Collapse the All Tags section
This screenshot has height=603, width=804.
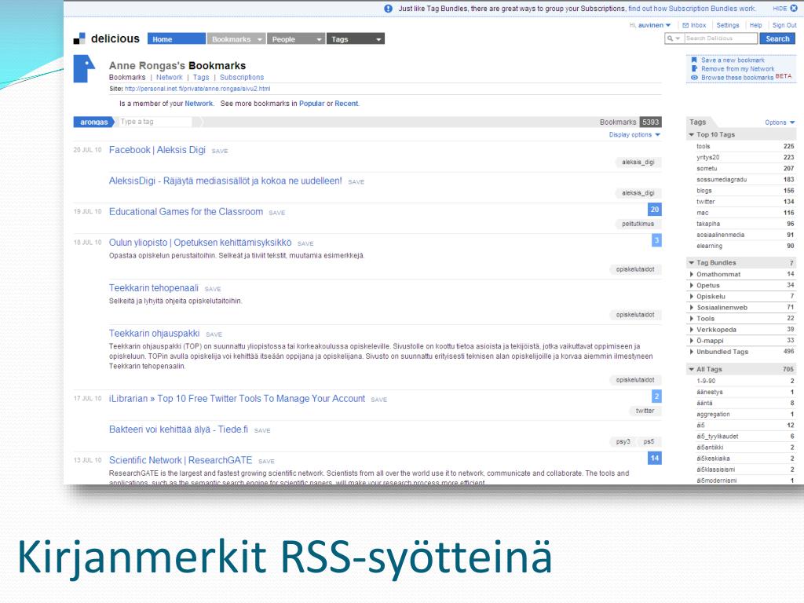pos(691,369)
